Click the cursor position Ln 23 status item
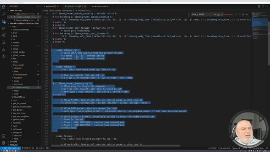The height and width of the screenshot is (152, 270). [219, 148]
